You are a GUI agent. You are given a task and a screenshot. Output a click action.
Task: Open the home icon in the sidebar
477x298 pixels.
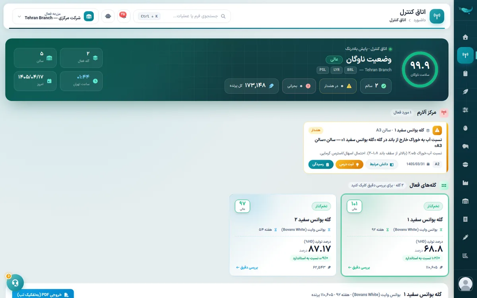point(465,37)
